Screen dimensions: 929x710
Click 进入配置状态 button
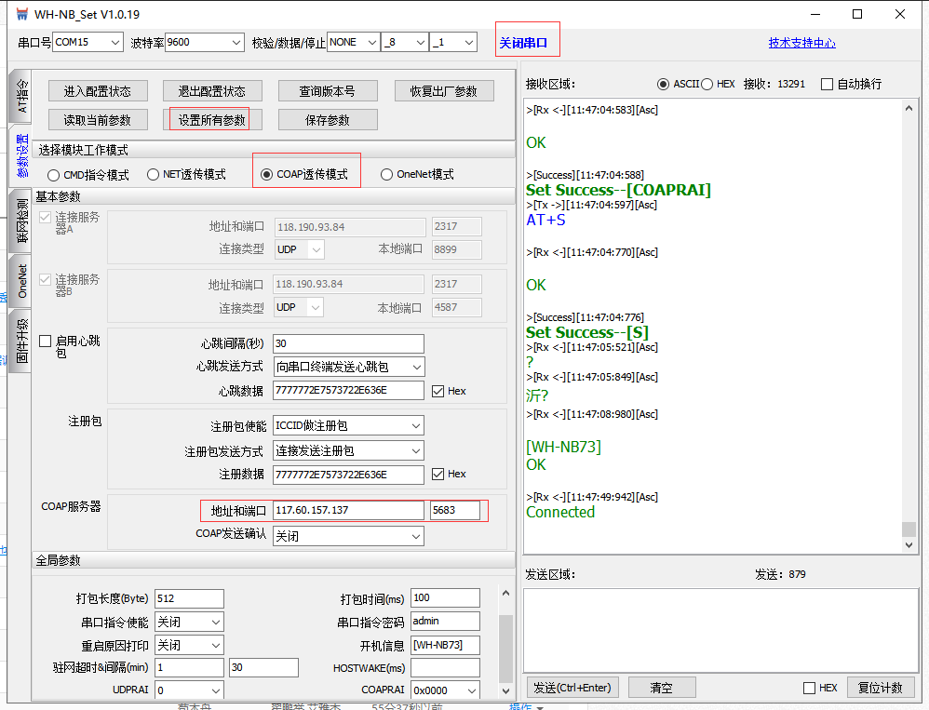(97, 91)
